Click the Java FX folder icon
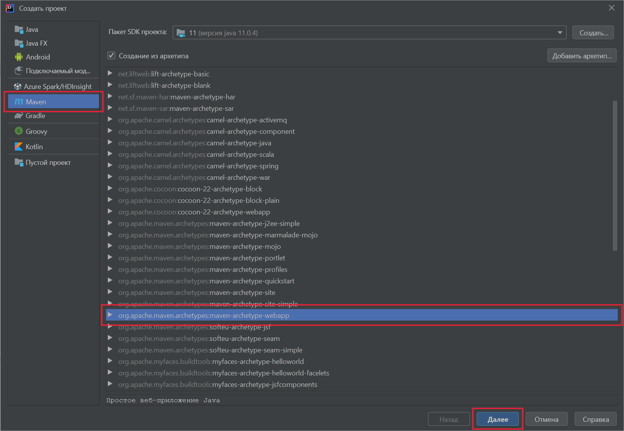The width and height of the screenshot is (624, 431). coord(19,43)
